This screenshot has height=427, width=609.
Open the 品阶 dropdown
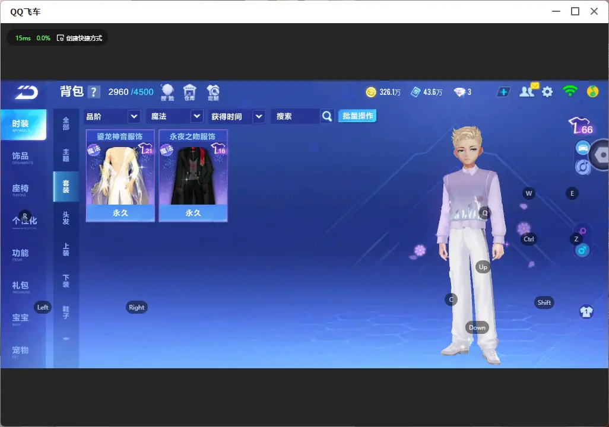pyautogui.click(x=112, y=116)
